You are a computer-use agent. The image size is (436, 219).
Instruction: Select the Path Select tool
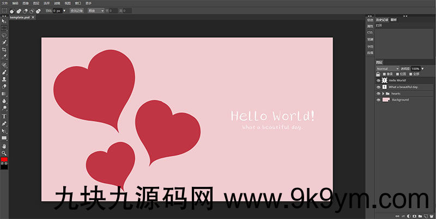click(4, 131)
